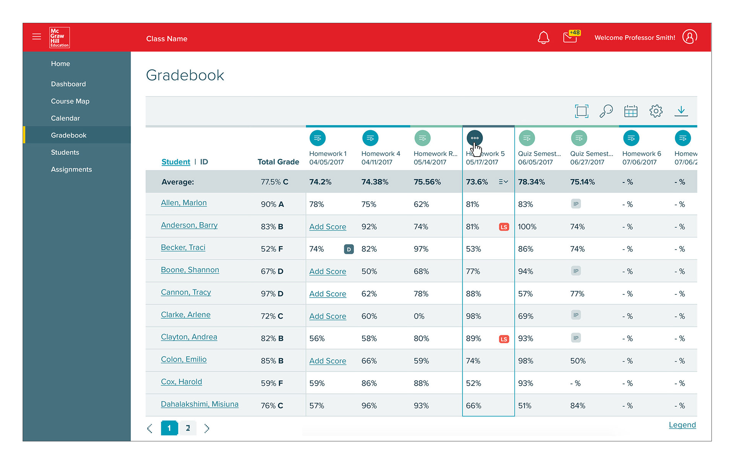This screenshot has width=734, height=464.
Task: Click the fullscreen expand gradebook icon
Action: 581,111
